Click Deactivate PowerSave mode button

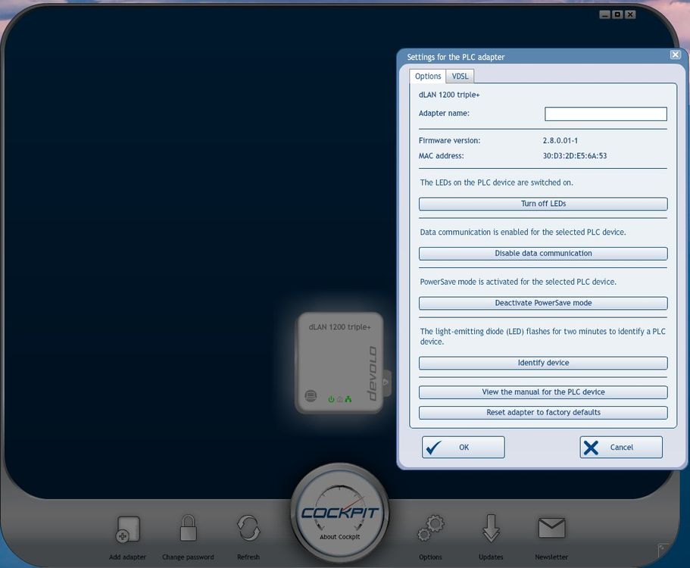click(x=543, y=303)
